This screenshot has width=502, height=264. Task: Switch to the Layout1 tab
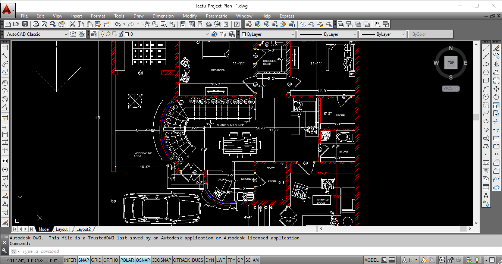click(63, 229)
